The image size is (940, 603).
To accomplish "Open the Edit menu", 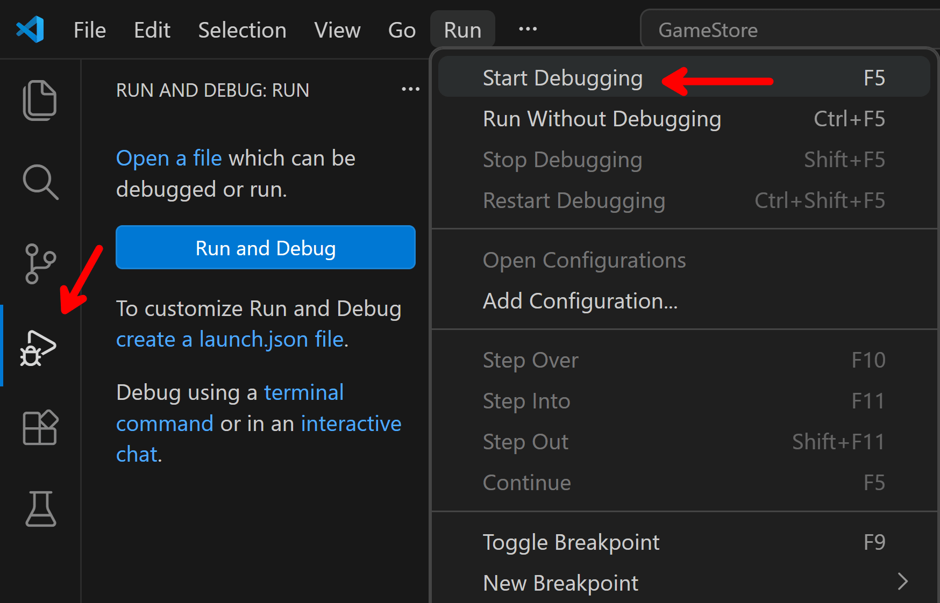I will tap(152, 30).
